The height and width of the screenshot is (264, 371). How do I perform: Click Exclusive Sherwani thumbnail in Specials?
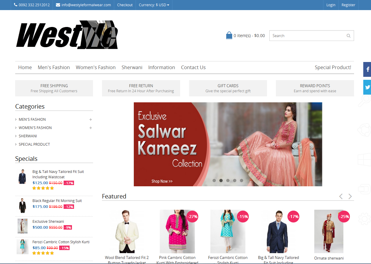pyautogui.click(x=22, y=226)
